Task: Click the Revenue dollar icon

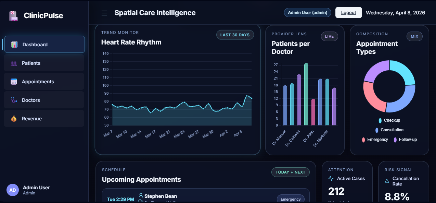Action: coord(14,118)
